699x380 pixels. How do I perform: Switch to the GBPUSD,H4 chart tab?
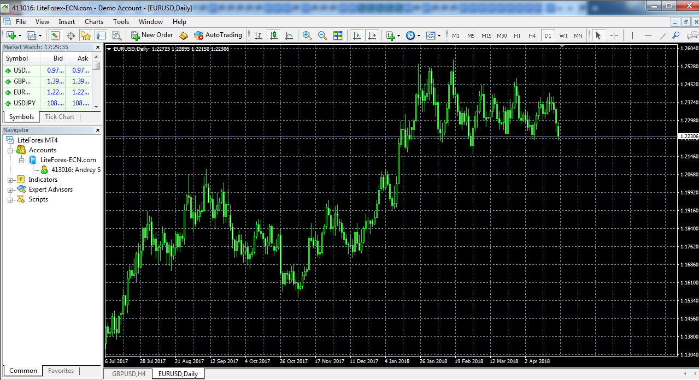127,374
